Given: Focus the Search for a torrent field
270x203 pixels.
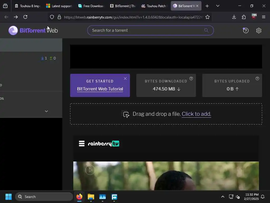Looking at the screenshot, I should 150,30.
